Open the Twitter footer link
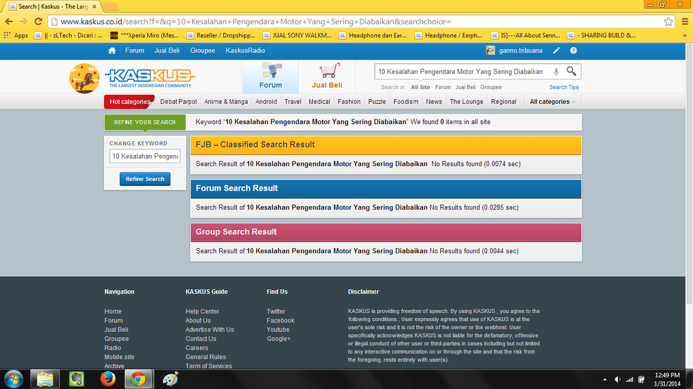 (x=276, y=311)
